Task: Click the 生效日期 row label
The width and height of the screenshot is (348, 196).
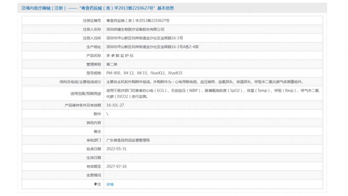Action: pyautogui.click(x=94, y=157)
